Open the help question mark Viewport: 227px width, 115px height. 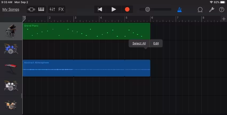pos(221,9)
